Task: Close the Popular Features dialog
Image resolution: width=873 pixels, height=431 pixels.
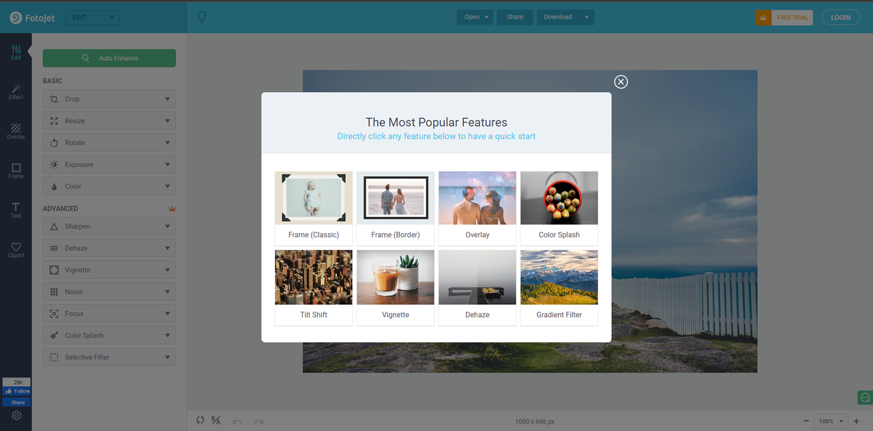Action: 621,82
